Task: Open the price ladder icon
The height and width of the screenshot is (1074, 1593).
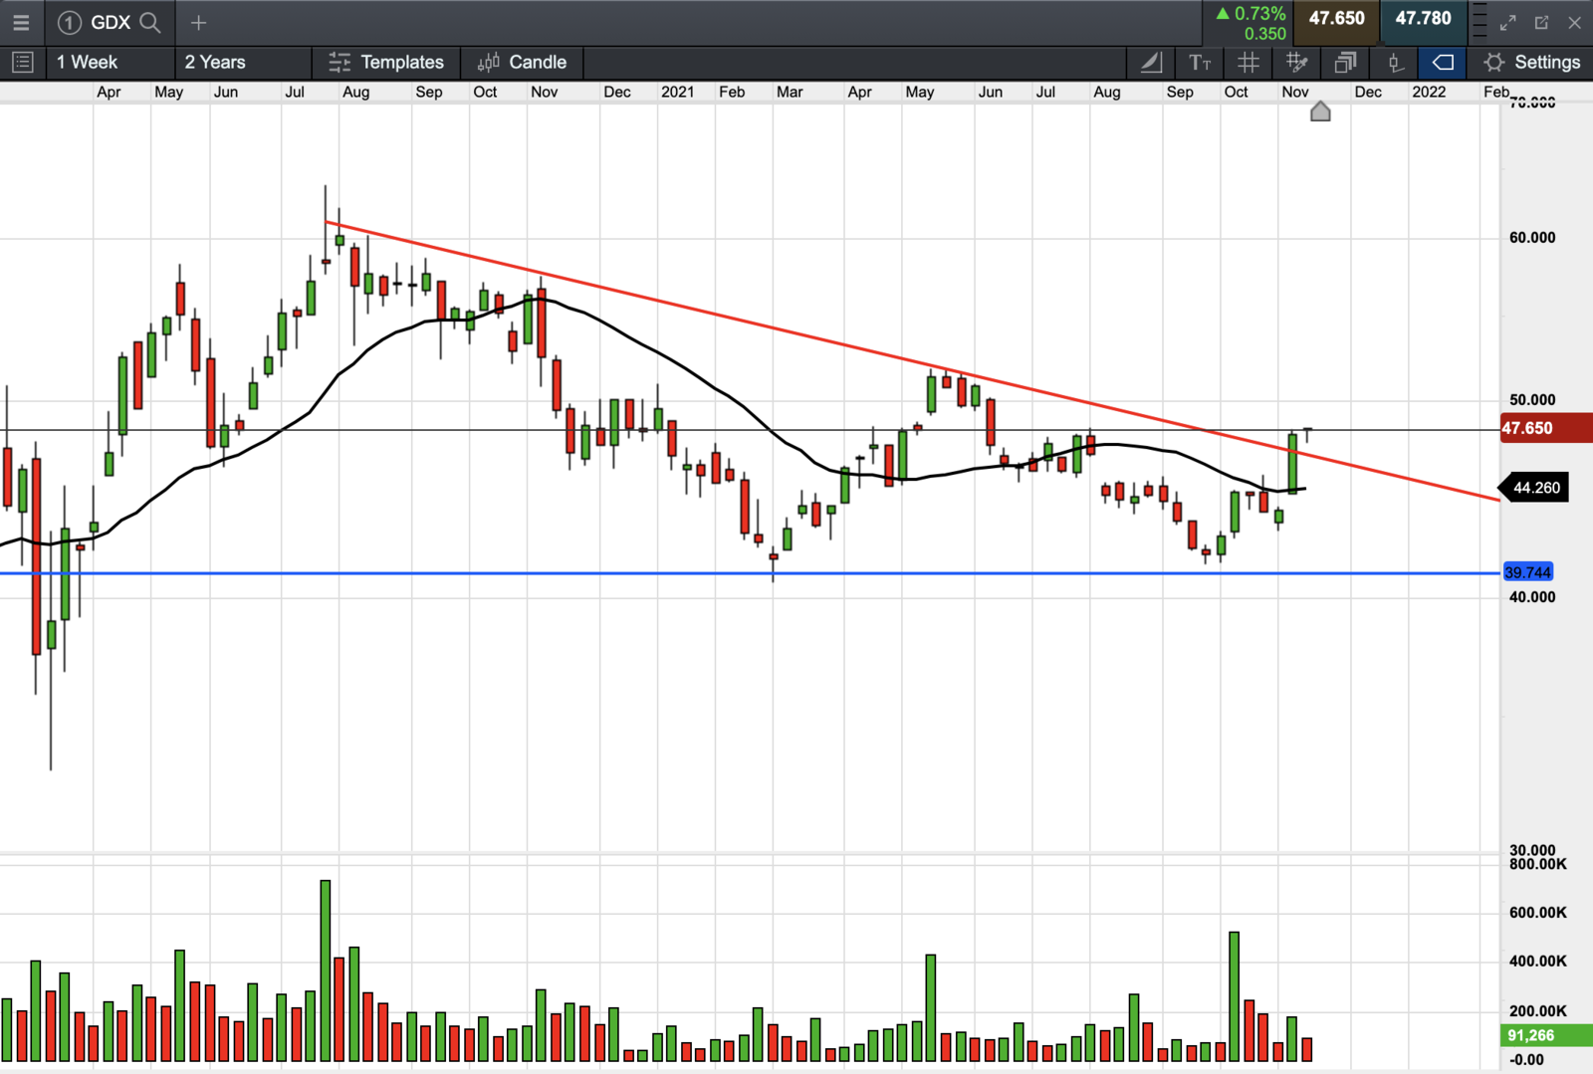Action: 1479,22
